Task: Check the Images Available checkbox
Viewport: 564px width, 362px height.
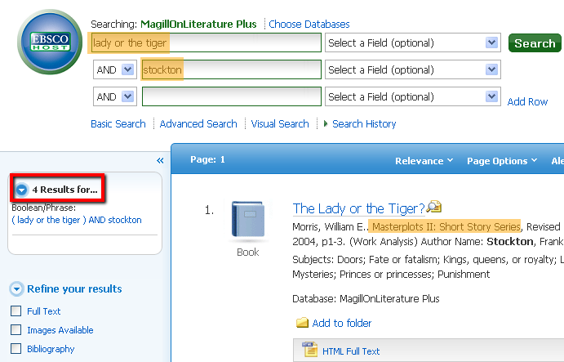Action: [x=16, y=329]
